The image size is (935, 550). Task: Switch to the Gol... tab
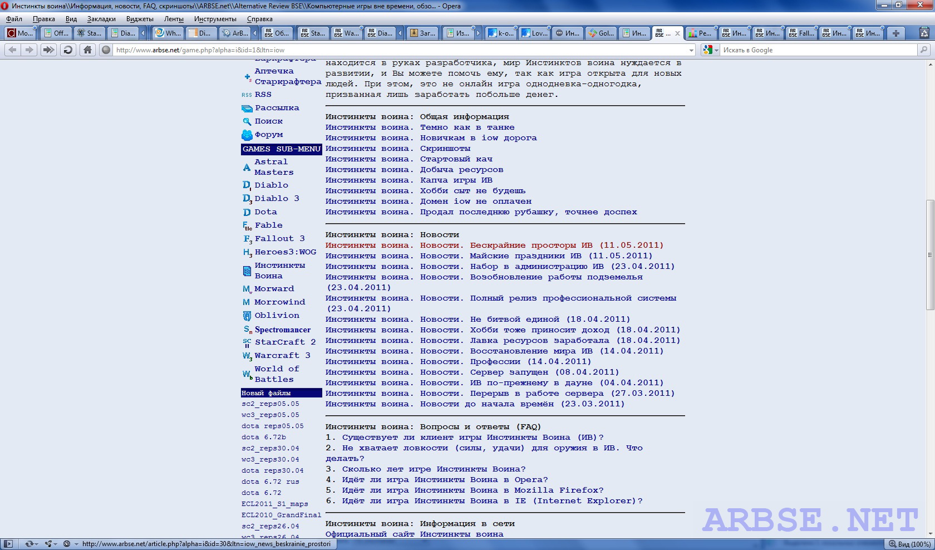pyautogui.click(x=601, y=33)
